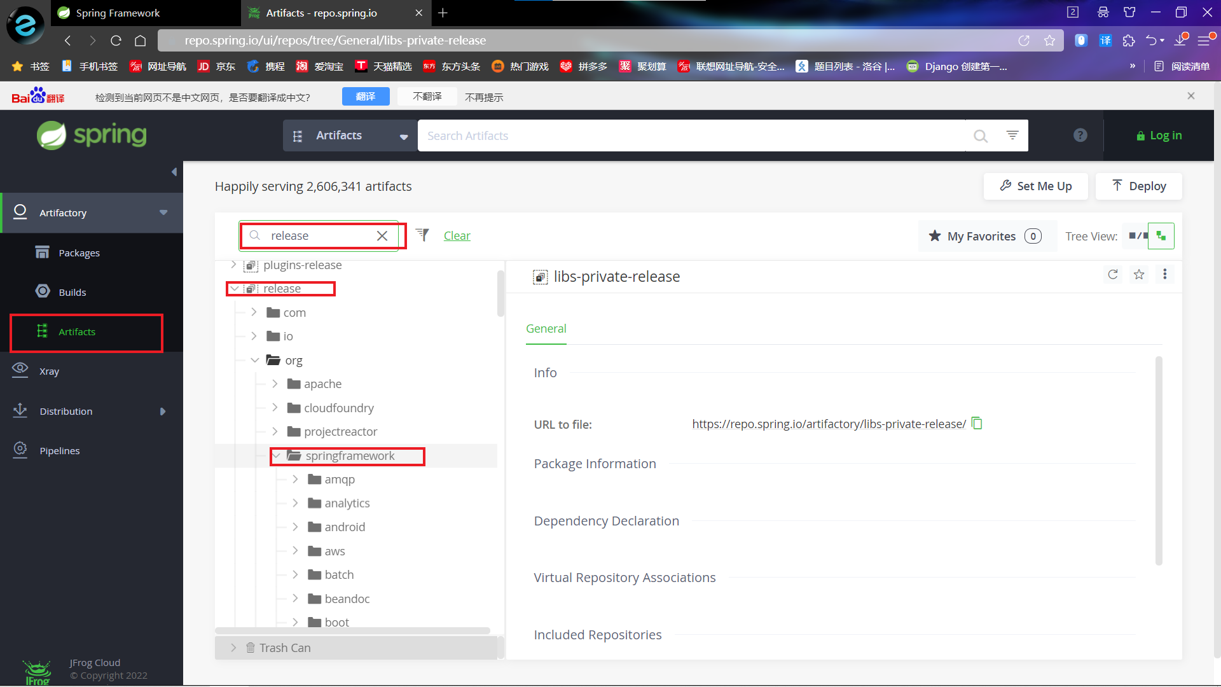Select the android folder
The height and width of the screenshot is (687, 1221).
[x=345, y=527]
